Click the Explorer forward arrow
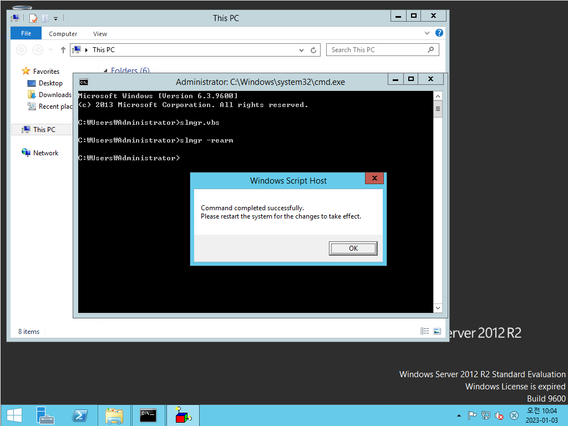 pyautogui.click(x=38, y=49)
